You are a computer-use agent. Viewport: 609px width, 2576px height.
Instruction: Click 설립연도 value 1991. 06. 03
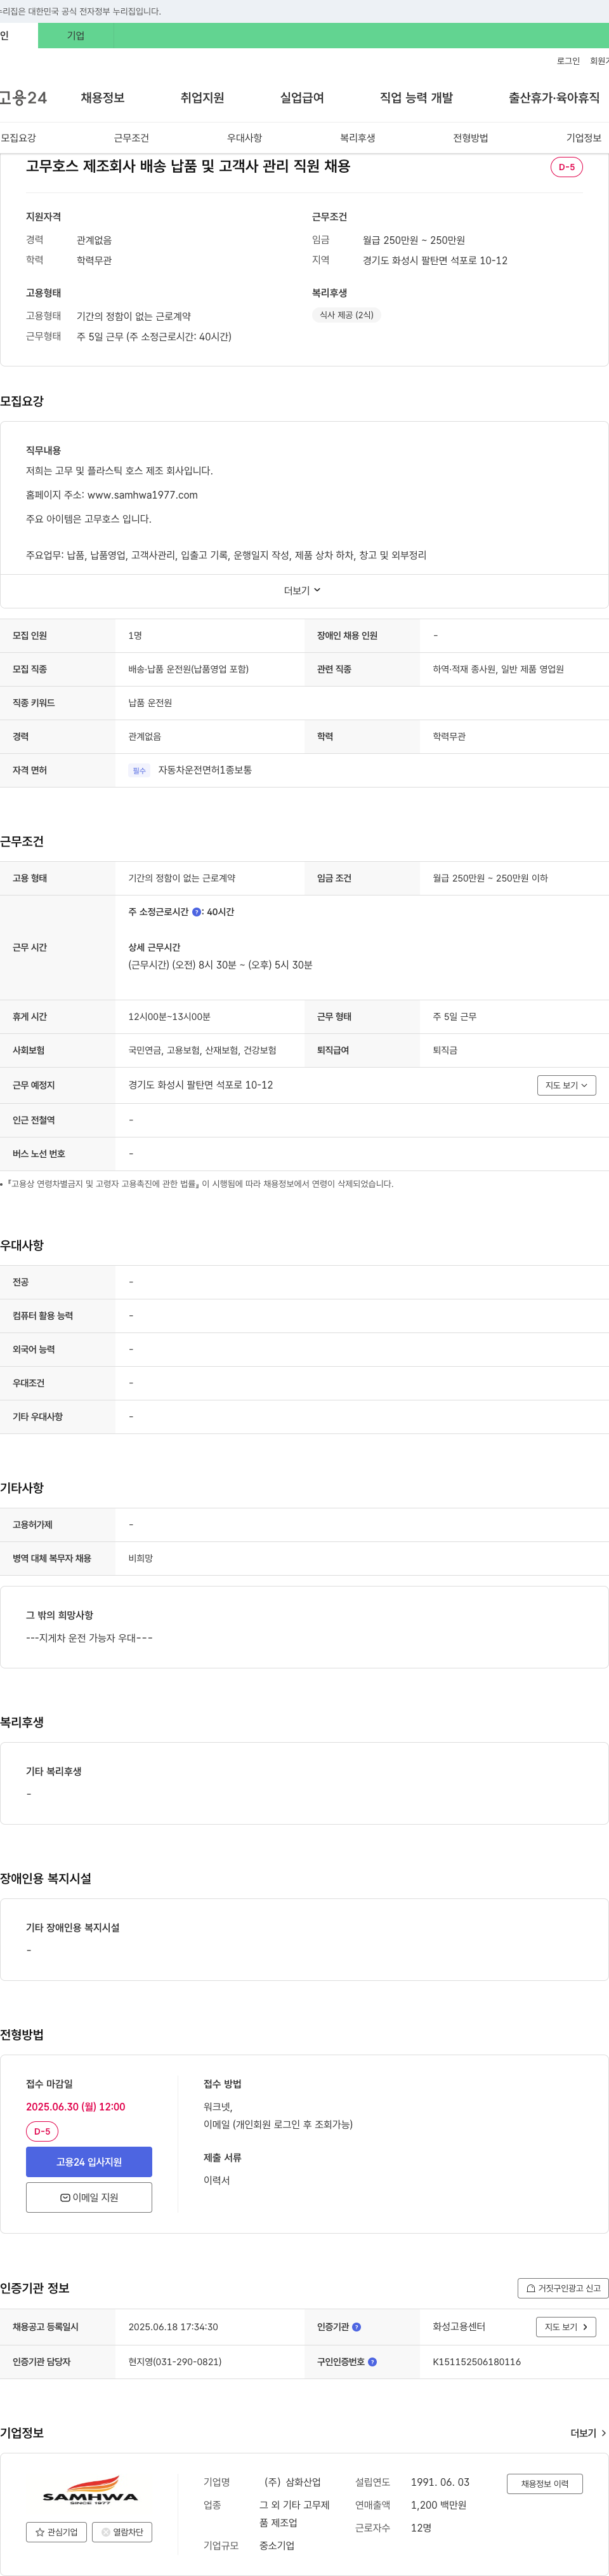click(440, 2482)
